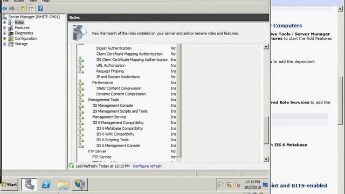Click the Configure refresh link

[147, 166]
